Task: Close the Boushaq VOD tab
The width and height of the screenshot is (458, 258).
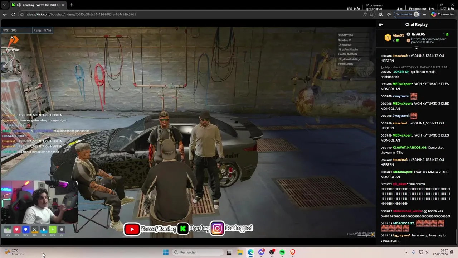Action: coord(63,5)
